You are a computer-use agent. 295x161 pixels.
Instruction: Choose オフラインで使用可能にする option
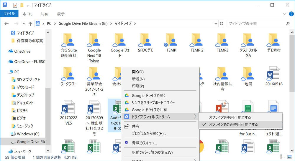(x=240, y=117)
